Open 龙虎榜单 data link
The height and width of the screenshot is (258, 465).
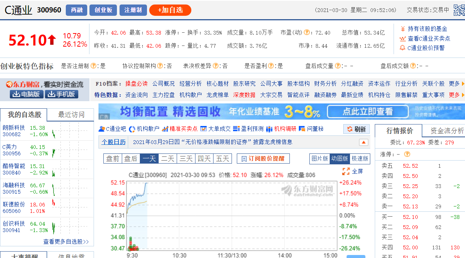(x=218, y=95)
